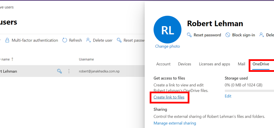The image size is (274, 128).
Task: Click the 0% (0 MB of 1024 GB) text
Action: 244,85
